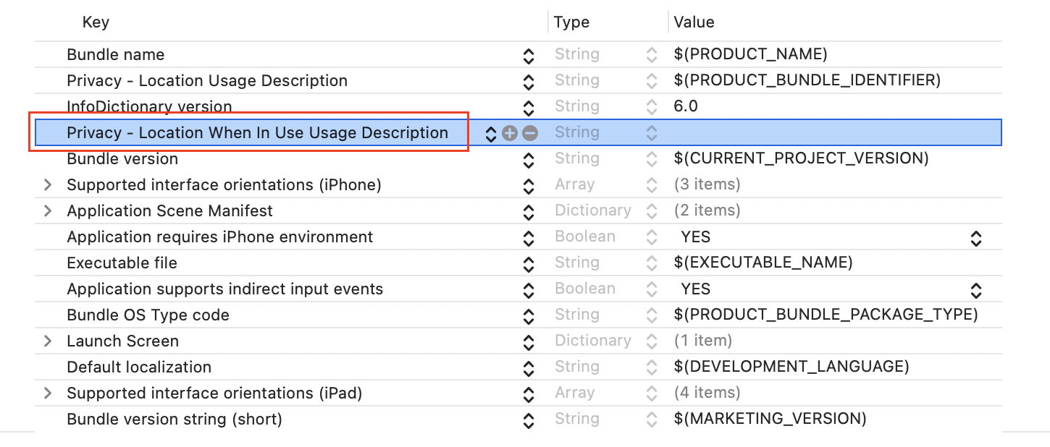Expand the Application Scene Manifest entry
This screenshot has height=447, width=1050.
(47, 211)
